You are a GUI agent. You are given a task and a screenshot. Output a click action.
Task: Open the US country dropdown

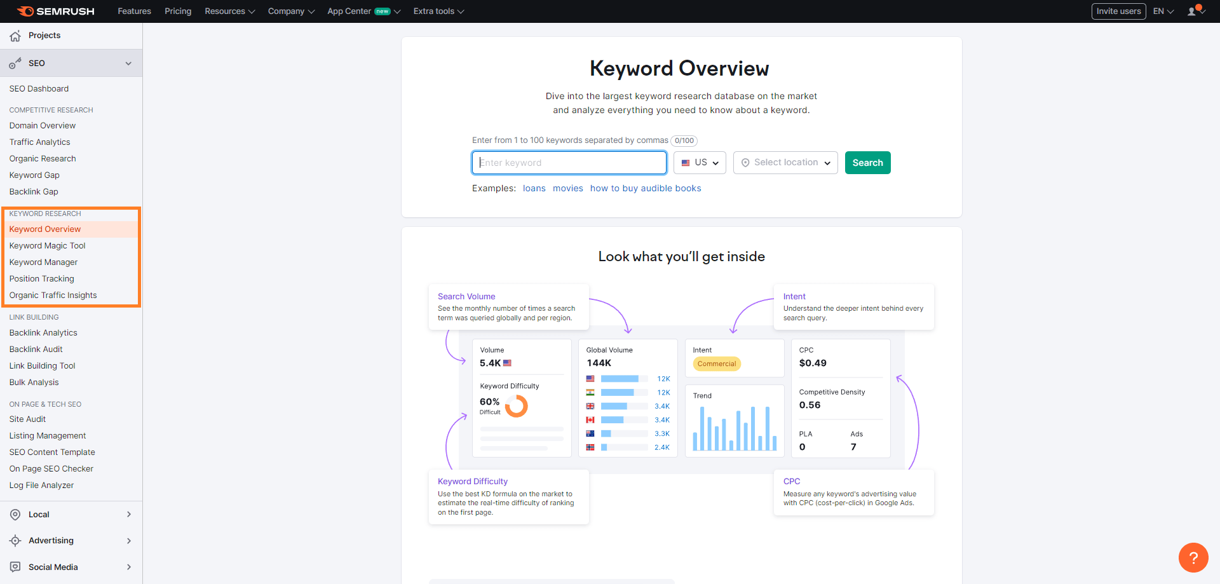coord(699,163)
